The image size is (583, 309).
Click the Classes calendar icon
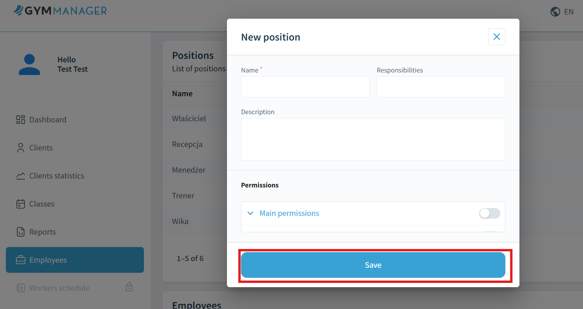[20, 204]
